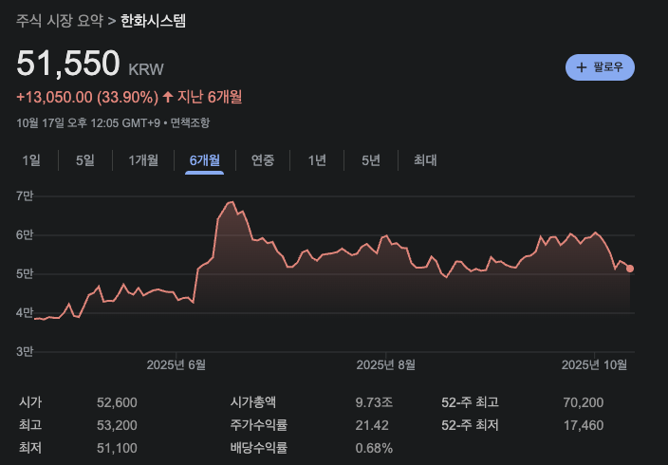Image resolution: width=668 pixels, height=465 pixels.
Task: Switch to the 1일 range tab
Action: [x=31, y=160]
